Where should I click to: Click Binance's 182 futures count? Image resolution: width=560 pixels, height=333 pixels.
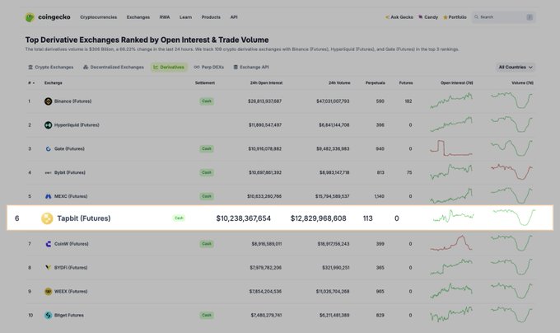408,101
